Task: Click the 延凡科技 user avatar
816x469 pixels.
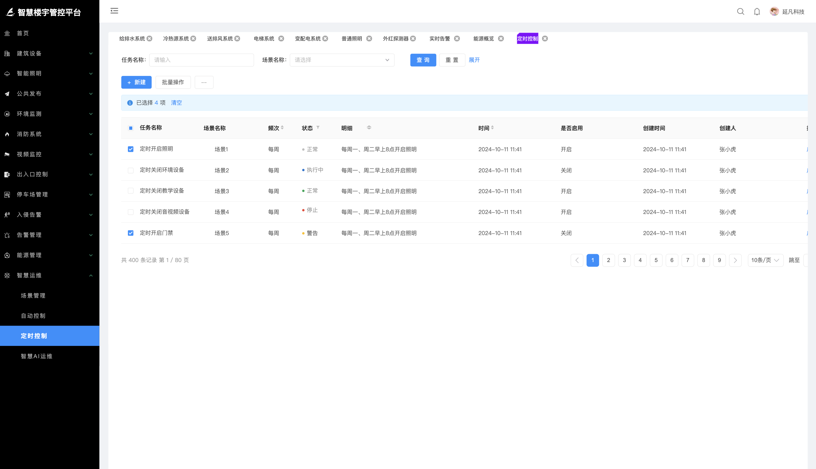Action: (774, 12)
